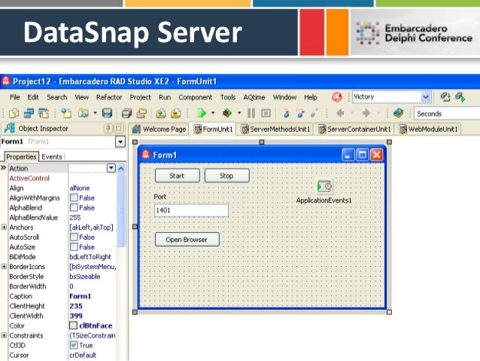Expand the Constraints property node
Image resolution: width=480 pixels, height=361 pixels.
click(4, 335)
